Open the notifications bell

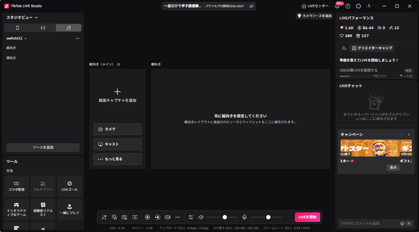(x=337, y=6)
